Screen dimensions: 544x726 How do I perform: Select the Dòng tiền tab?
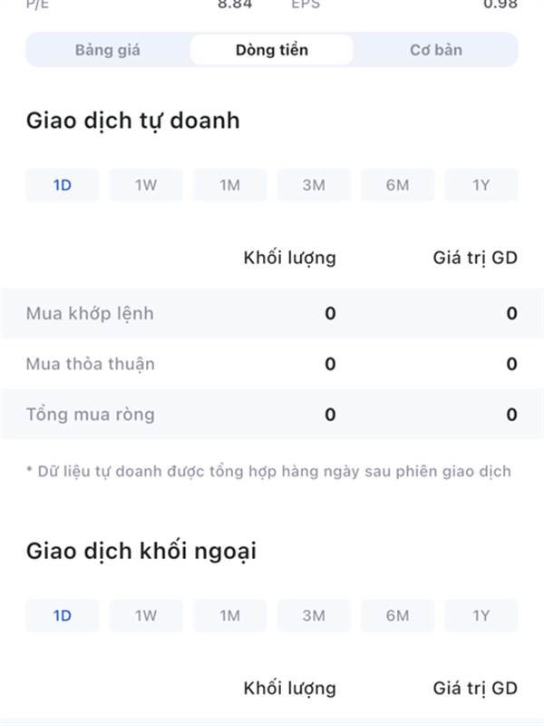click(x=272, y=50)
